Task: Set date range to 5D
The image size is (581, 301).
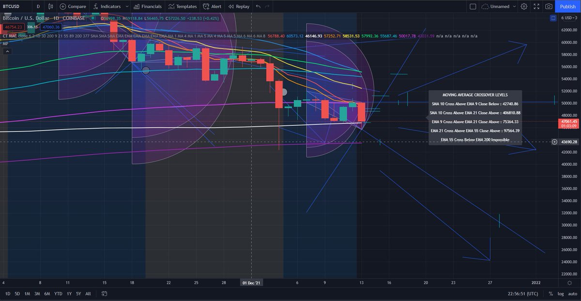Action: coord(17,294)
